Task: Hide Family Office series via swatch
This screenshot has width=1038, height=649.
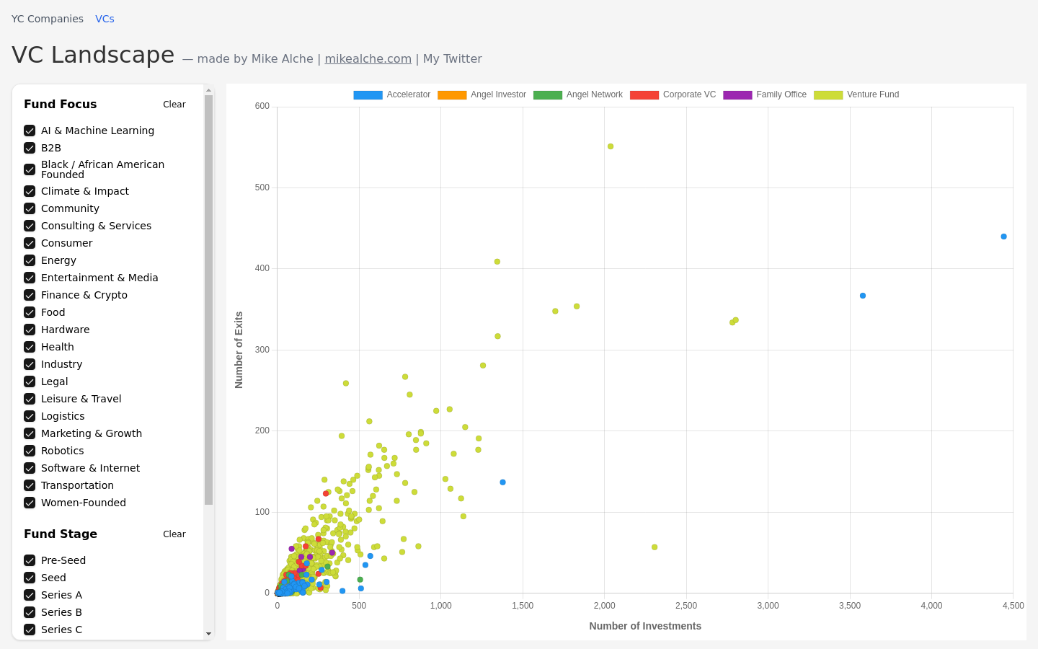Action: 737,95
